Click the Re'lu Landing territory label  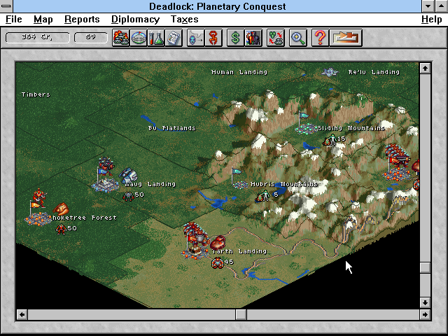coord(374,72)
